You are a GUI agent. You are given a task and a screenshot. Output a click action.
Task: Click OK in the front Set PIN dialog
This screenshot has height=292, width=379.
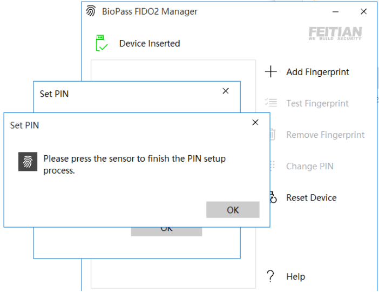click(x=233, y=210)
